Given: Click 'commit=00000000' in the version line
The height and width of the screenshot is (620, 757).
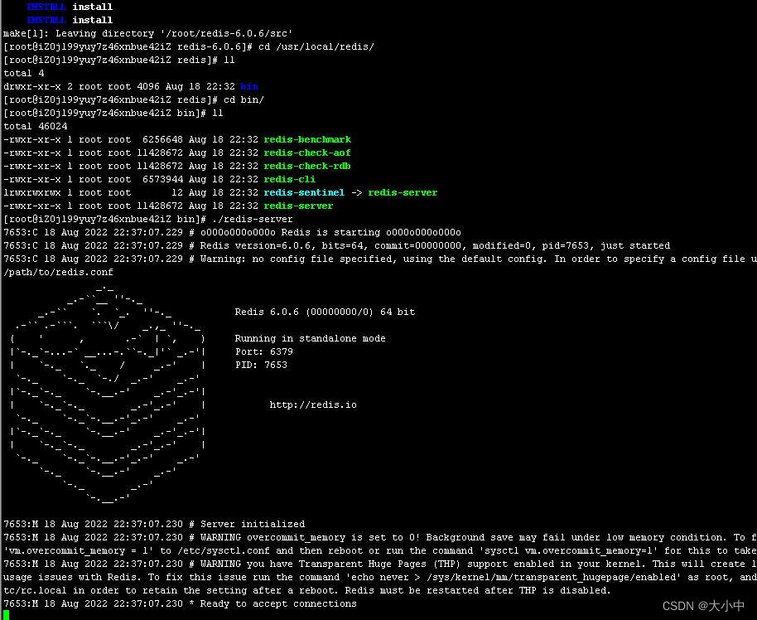Looking at the screenshot, I should [417, 245].
